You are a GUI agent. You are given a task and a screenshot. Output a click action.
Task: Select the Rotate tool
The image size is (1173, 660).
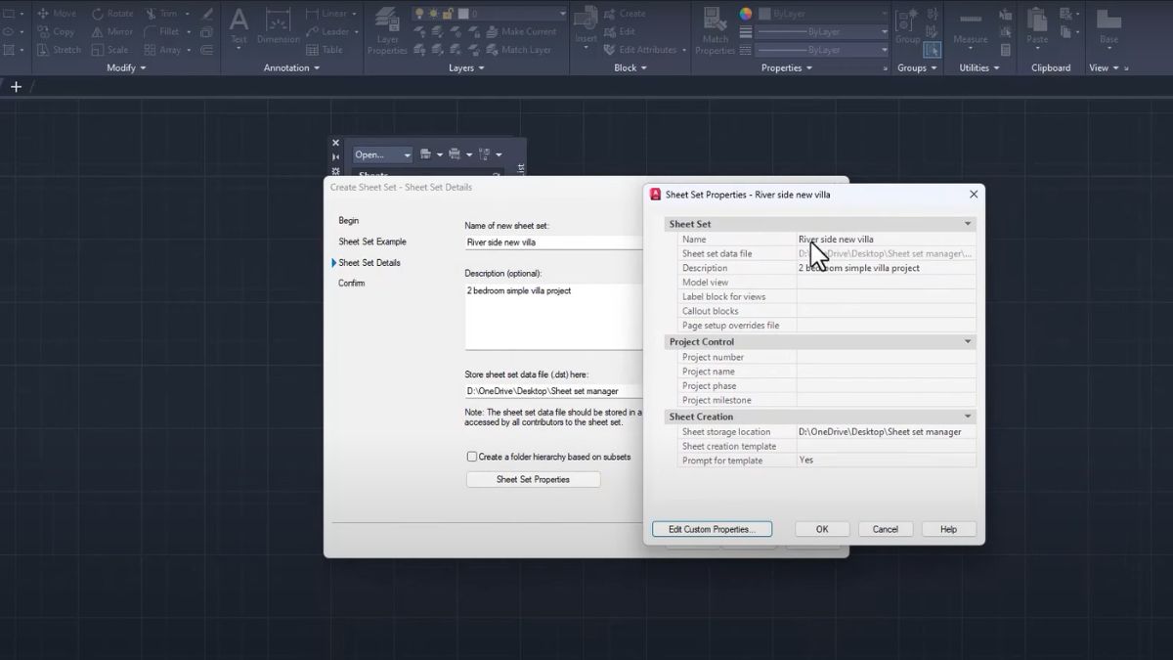point(112,14)
